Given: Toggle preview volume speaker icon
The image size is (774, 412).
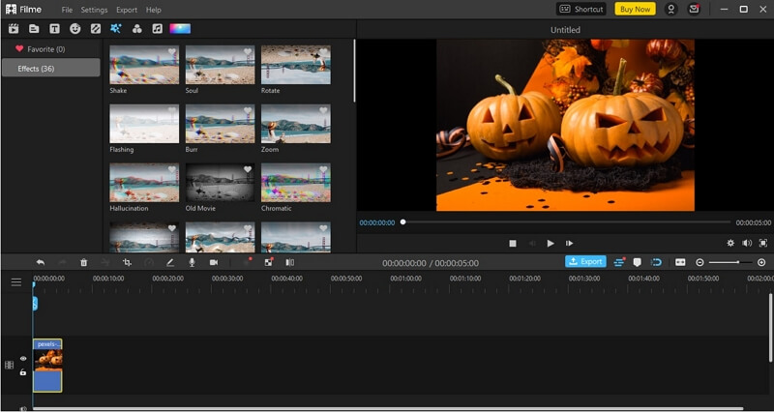Looking at the screenshot, I should (x=747, y=243).
